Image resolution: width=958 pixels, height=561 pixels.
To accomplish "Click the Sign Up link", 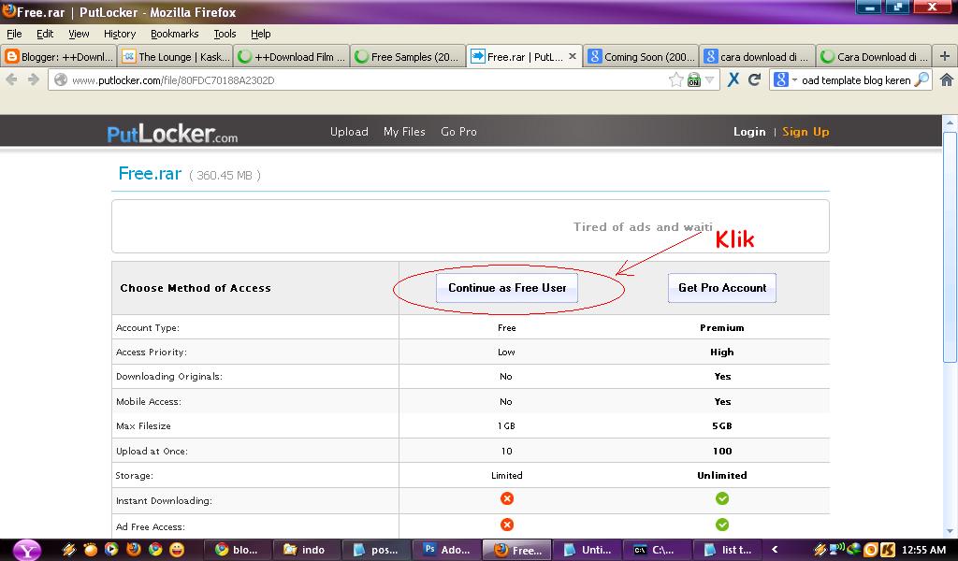I will [806, 131].
